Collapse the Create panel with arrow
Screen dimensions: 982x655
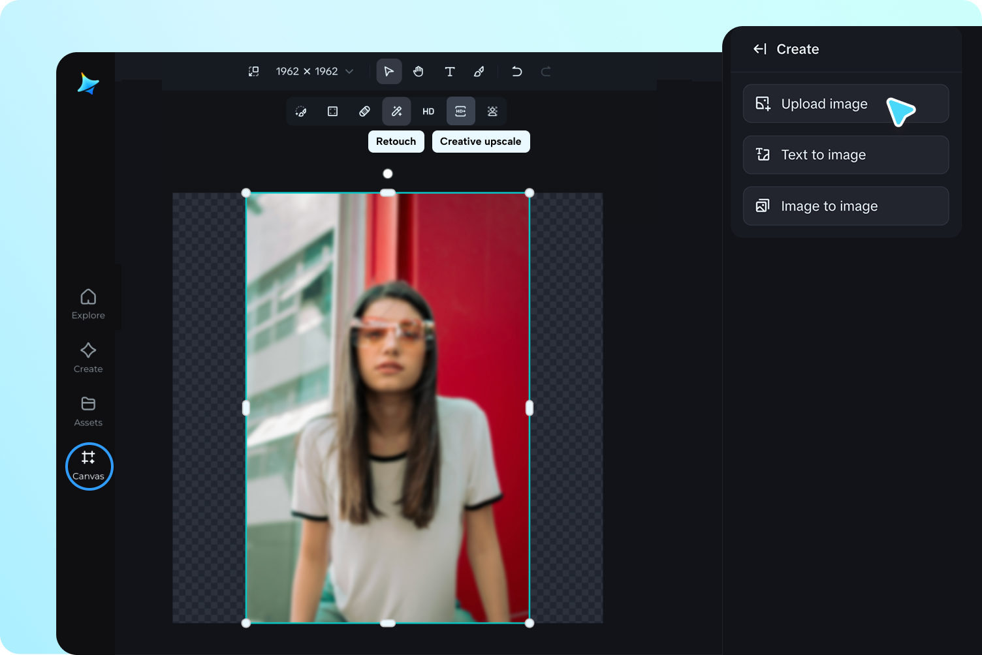(x=759, y=49)
